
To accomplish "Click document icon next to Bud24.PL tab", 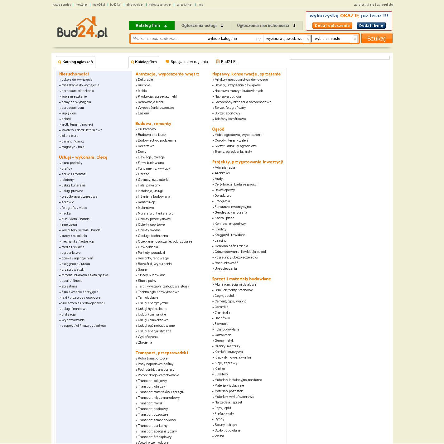I will (x=218, y=61).
